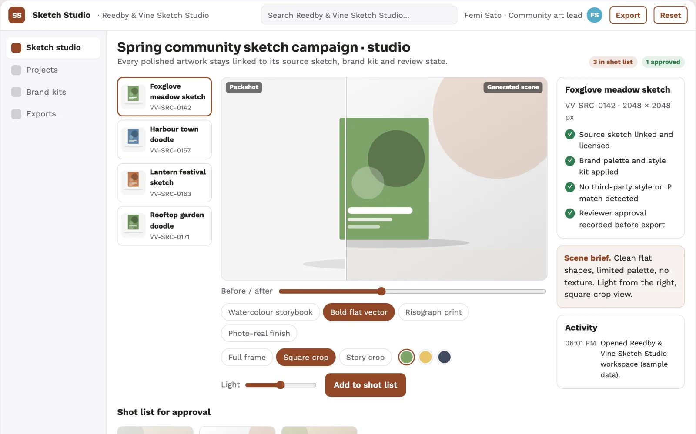Image resolution: width=696 pixels, height=434 pixels.
Task: Switch to Story crop
Action: [x=365, y=357]
